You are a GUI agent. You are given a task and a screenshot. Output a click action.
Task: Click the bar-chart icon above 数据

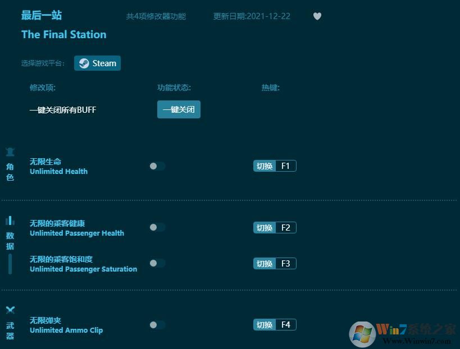click(x=10, y=219)
